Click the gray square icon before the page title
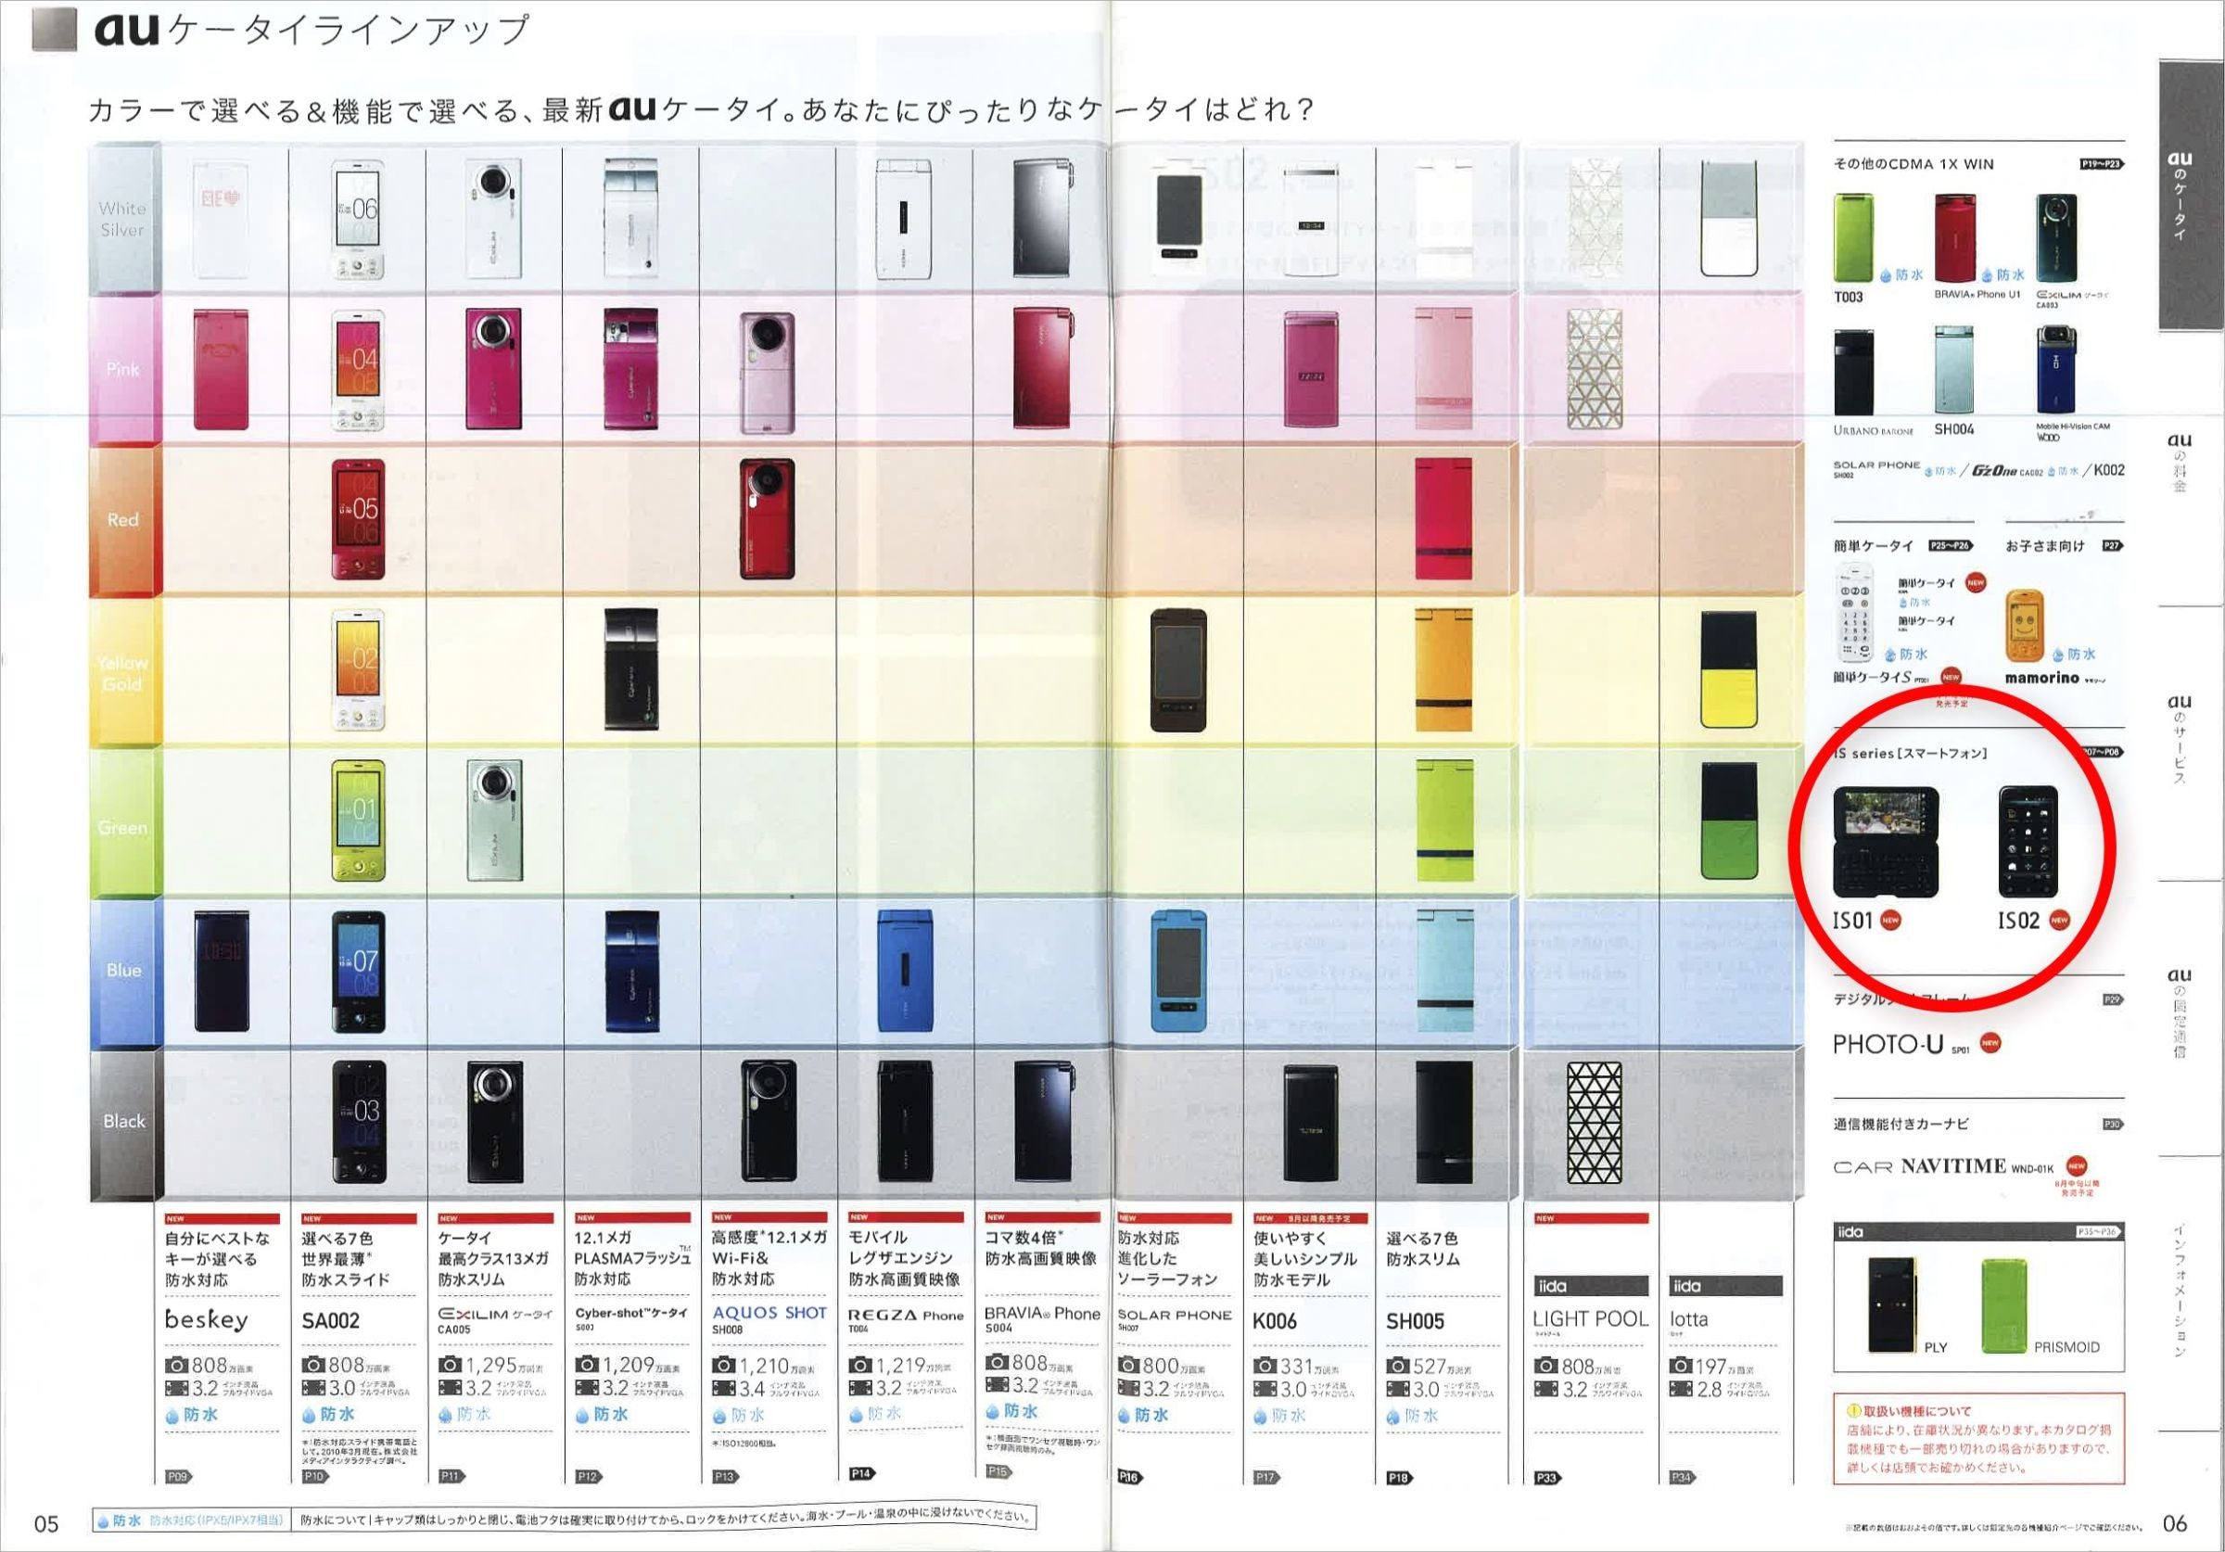Viewport: 2225px width, 1552px height. pyautogui.click(x=55, y=29)
